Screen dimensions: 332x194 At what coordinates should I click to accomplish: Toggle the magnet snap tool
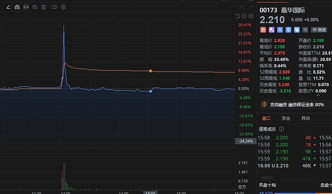[17, 7]
